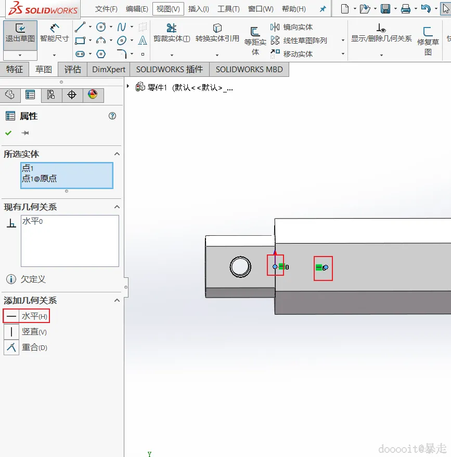Select the sketch Text (A) tool
Viewport: 451px width, 457px height.
pos(143,41)
